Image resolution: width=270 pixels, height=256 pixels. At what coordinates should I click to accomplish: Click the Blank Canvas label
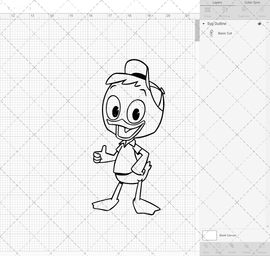click(227, 235)
